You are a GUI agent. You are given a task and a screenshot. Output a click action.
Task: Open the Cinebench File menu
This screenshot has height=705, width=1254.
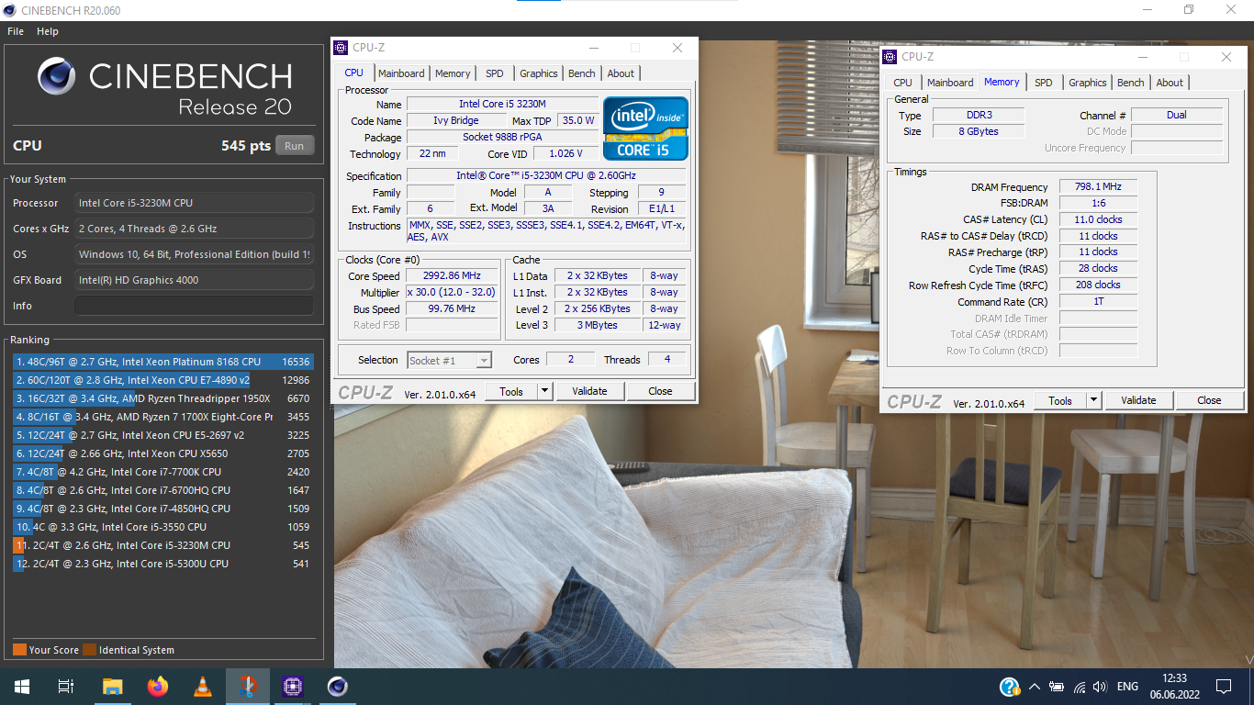coord(16,31)
